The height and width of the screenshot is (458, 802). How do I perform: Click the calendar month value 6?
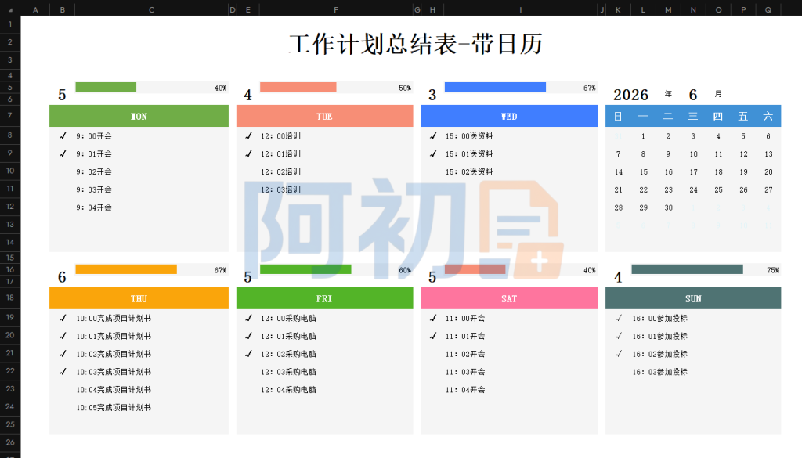(693, 95)
